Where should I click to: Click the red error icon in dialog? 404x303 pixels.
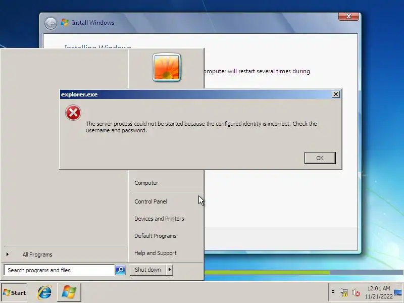[x=73, y=113]
